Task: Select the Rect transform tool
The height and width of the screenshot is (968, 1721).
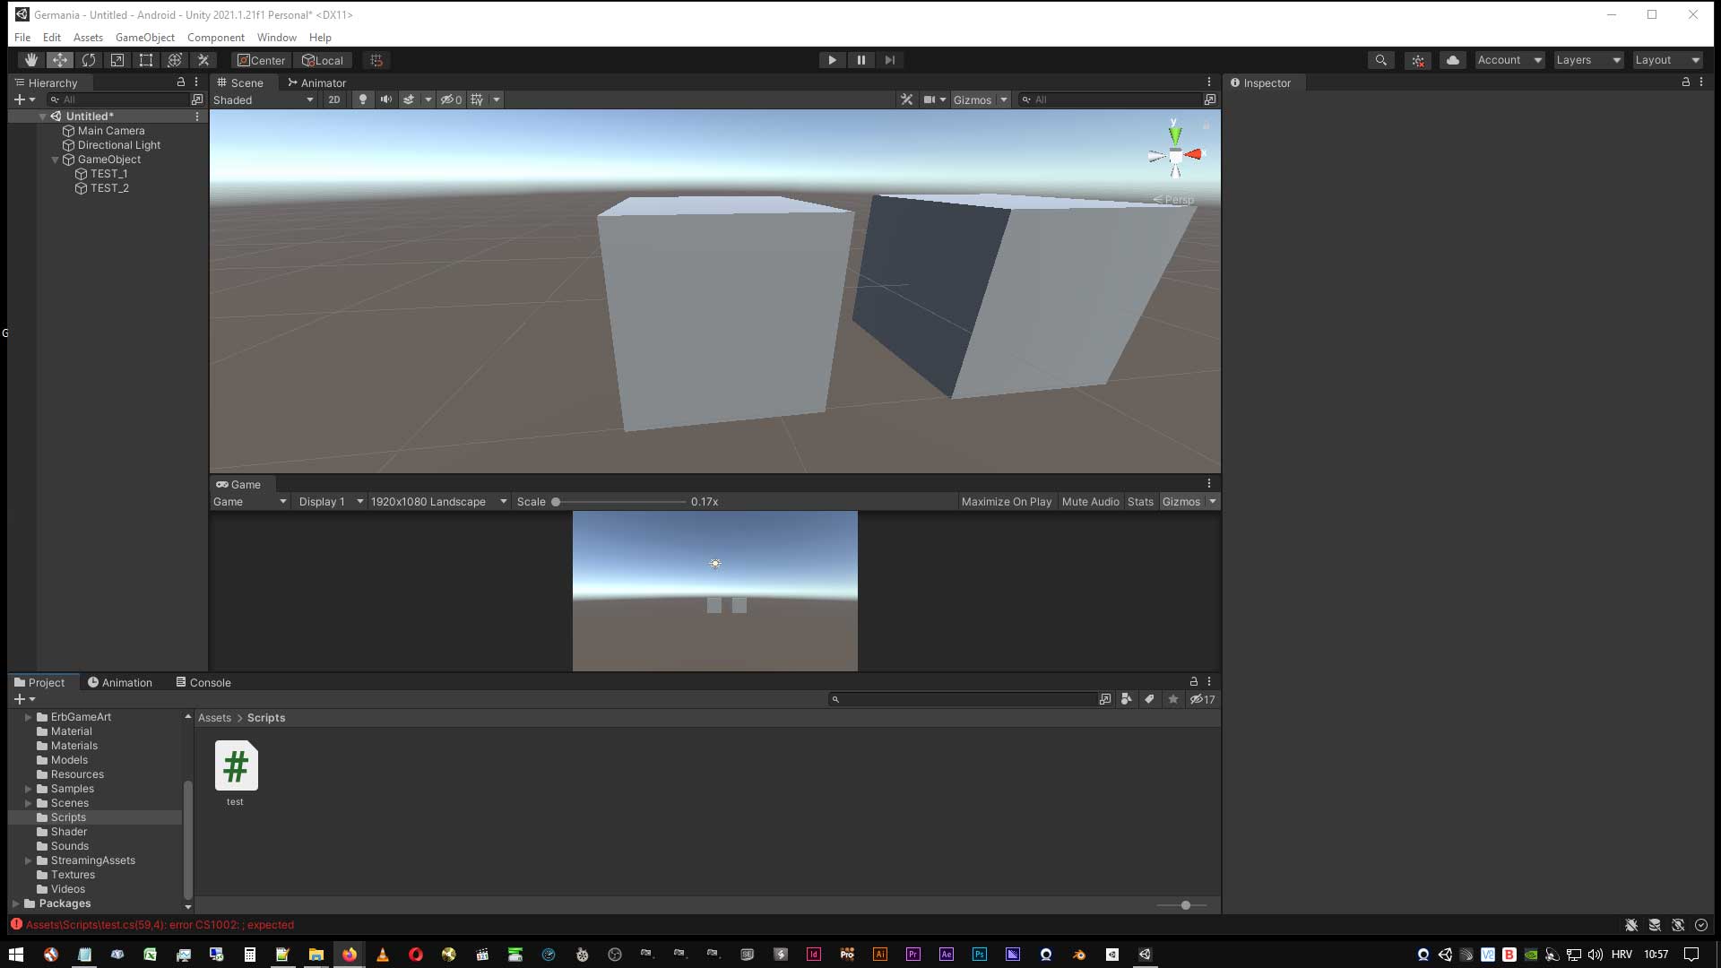Action: pos(146,60)
